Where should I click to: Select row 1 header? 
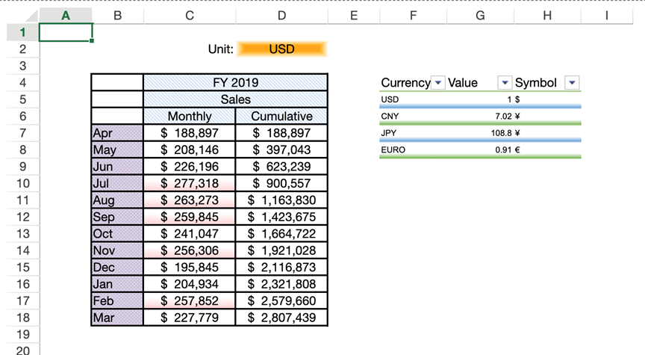[x=23, y=32]
